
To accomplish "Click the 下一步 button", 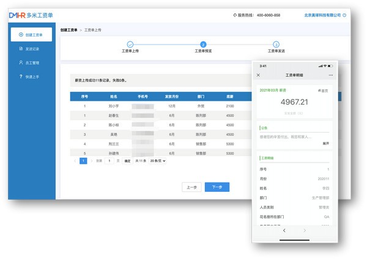I will pos(217,187).
